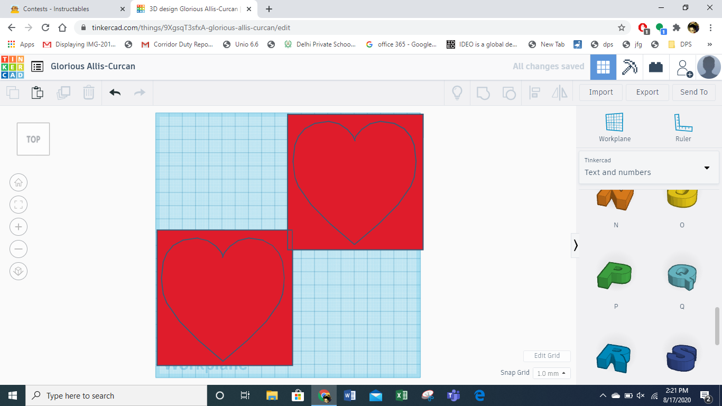Click the TOP view cube
This screenshot has height=406, width=722.
[33, 139]
